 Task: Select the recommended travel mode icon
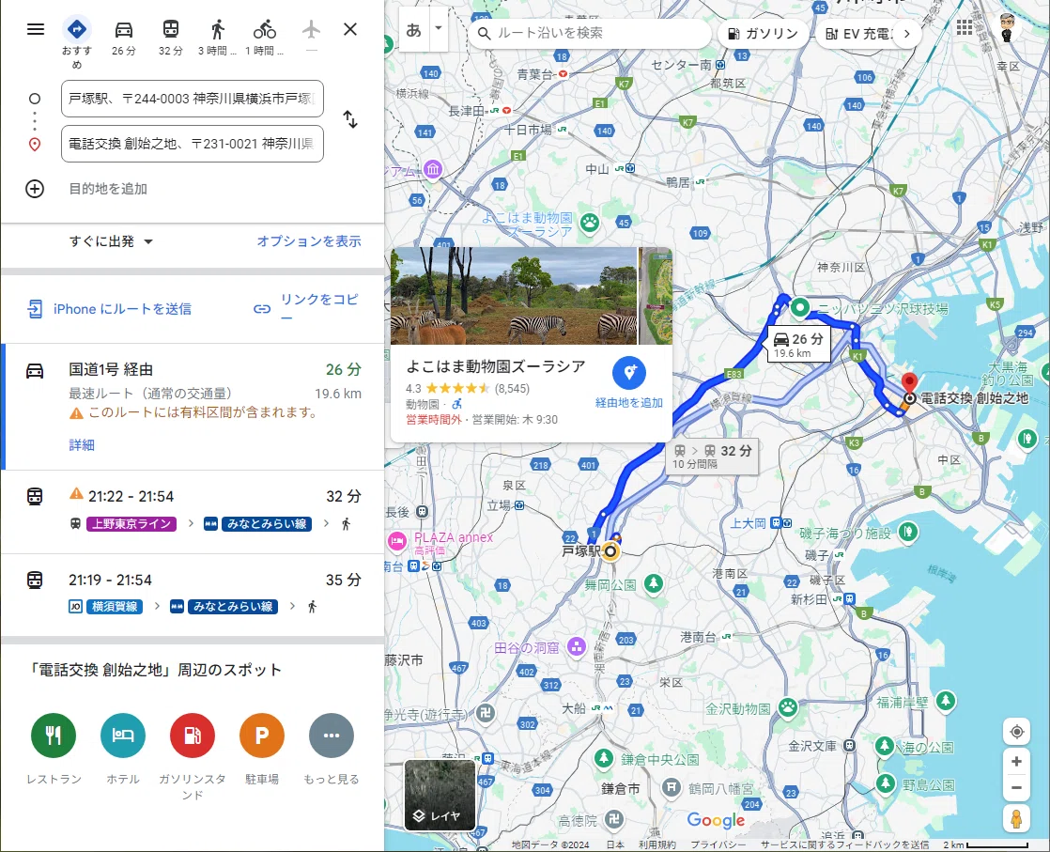[x=76, y=29]
